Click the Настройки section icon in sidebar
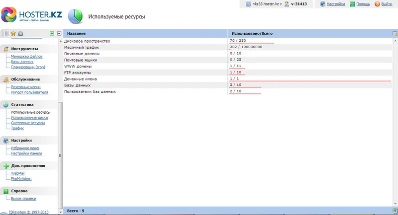Viewport: 398px width, 215px height. pyautogui.click(x=6, y=141)
